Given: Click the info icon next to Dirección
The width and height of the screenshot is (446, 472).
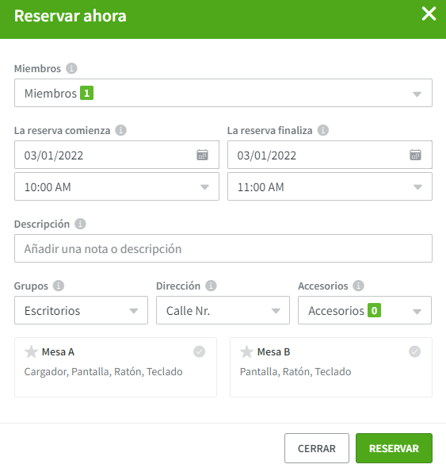Looking at the screenshot, I should (x=211, y=286).
